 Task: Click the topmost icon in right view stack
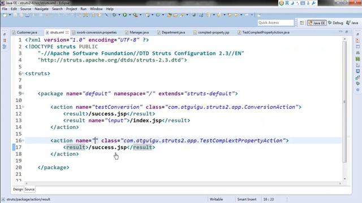[x=357, y=34]
